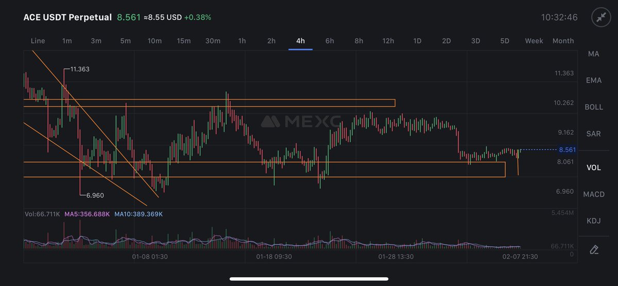618x286 pixels.
Task: Tap the blue 8.561 current price tag
Action: pyautogui.click(x=566, y=149)
